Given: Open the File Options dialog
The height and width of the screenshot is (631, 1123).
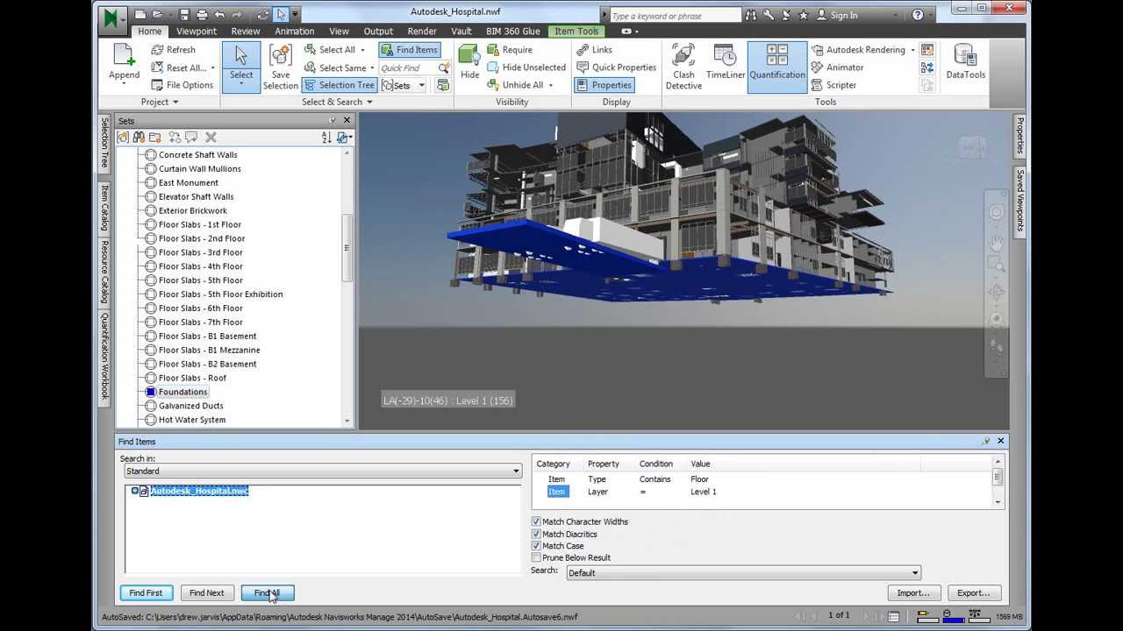Looking at the screenshot, I should tap(182, 85).
